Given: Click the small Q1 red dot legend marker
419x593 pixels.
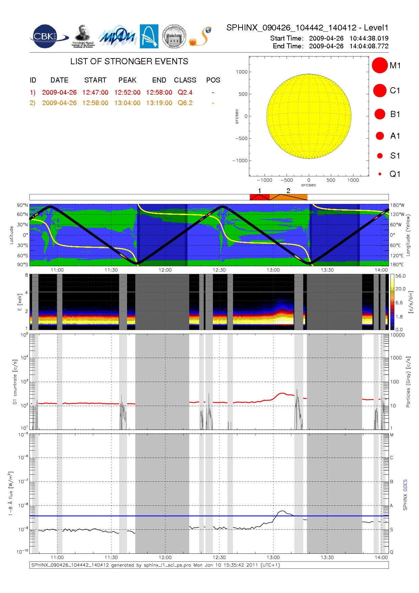Looking at the screenshot, I should tap(380, 174).
